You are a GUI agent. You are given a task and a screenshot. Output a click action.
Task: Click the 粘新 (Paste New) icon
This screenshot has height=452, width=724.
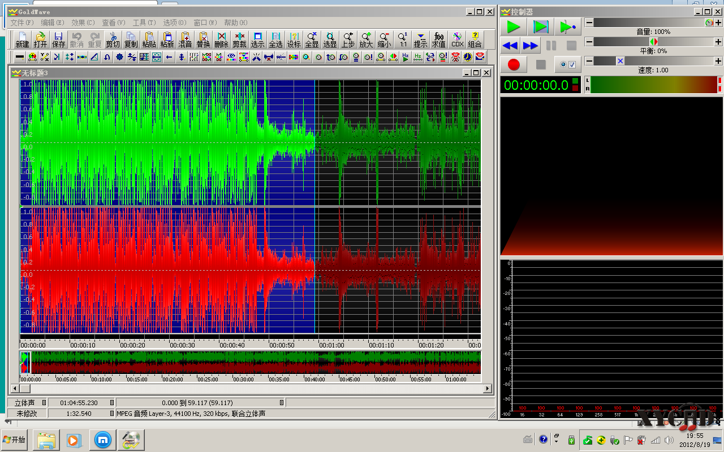tap(167, 40)
